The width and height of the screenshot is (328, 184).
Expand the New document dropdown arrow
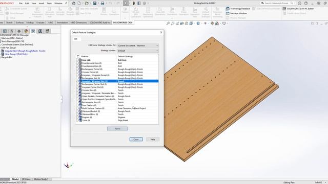click(x=83, y=3)
